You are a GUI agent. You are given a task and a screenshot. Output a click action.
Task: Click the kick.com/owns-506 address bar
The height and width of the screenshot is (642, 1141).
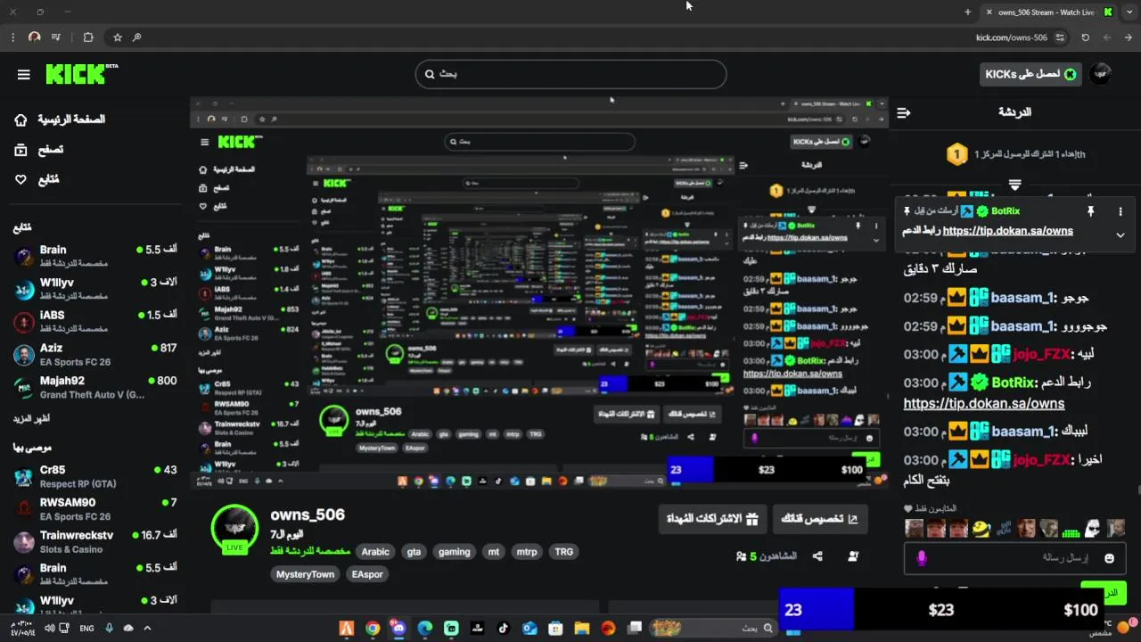[1011, 37]
